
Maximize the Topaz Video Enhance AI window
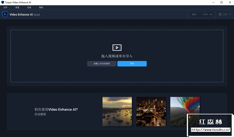tap(222, 2)
